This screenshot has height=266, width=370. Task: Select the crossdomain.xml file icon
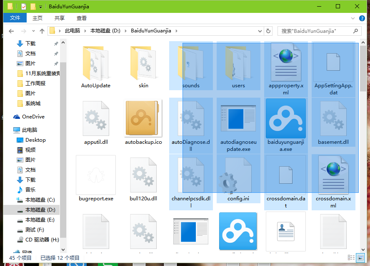pyautogui.click(x=333, y=175)
